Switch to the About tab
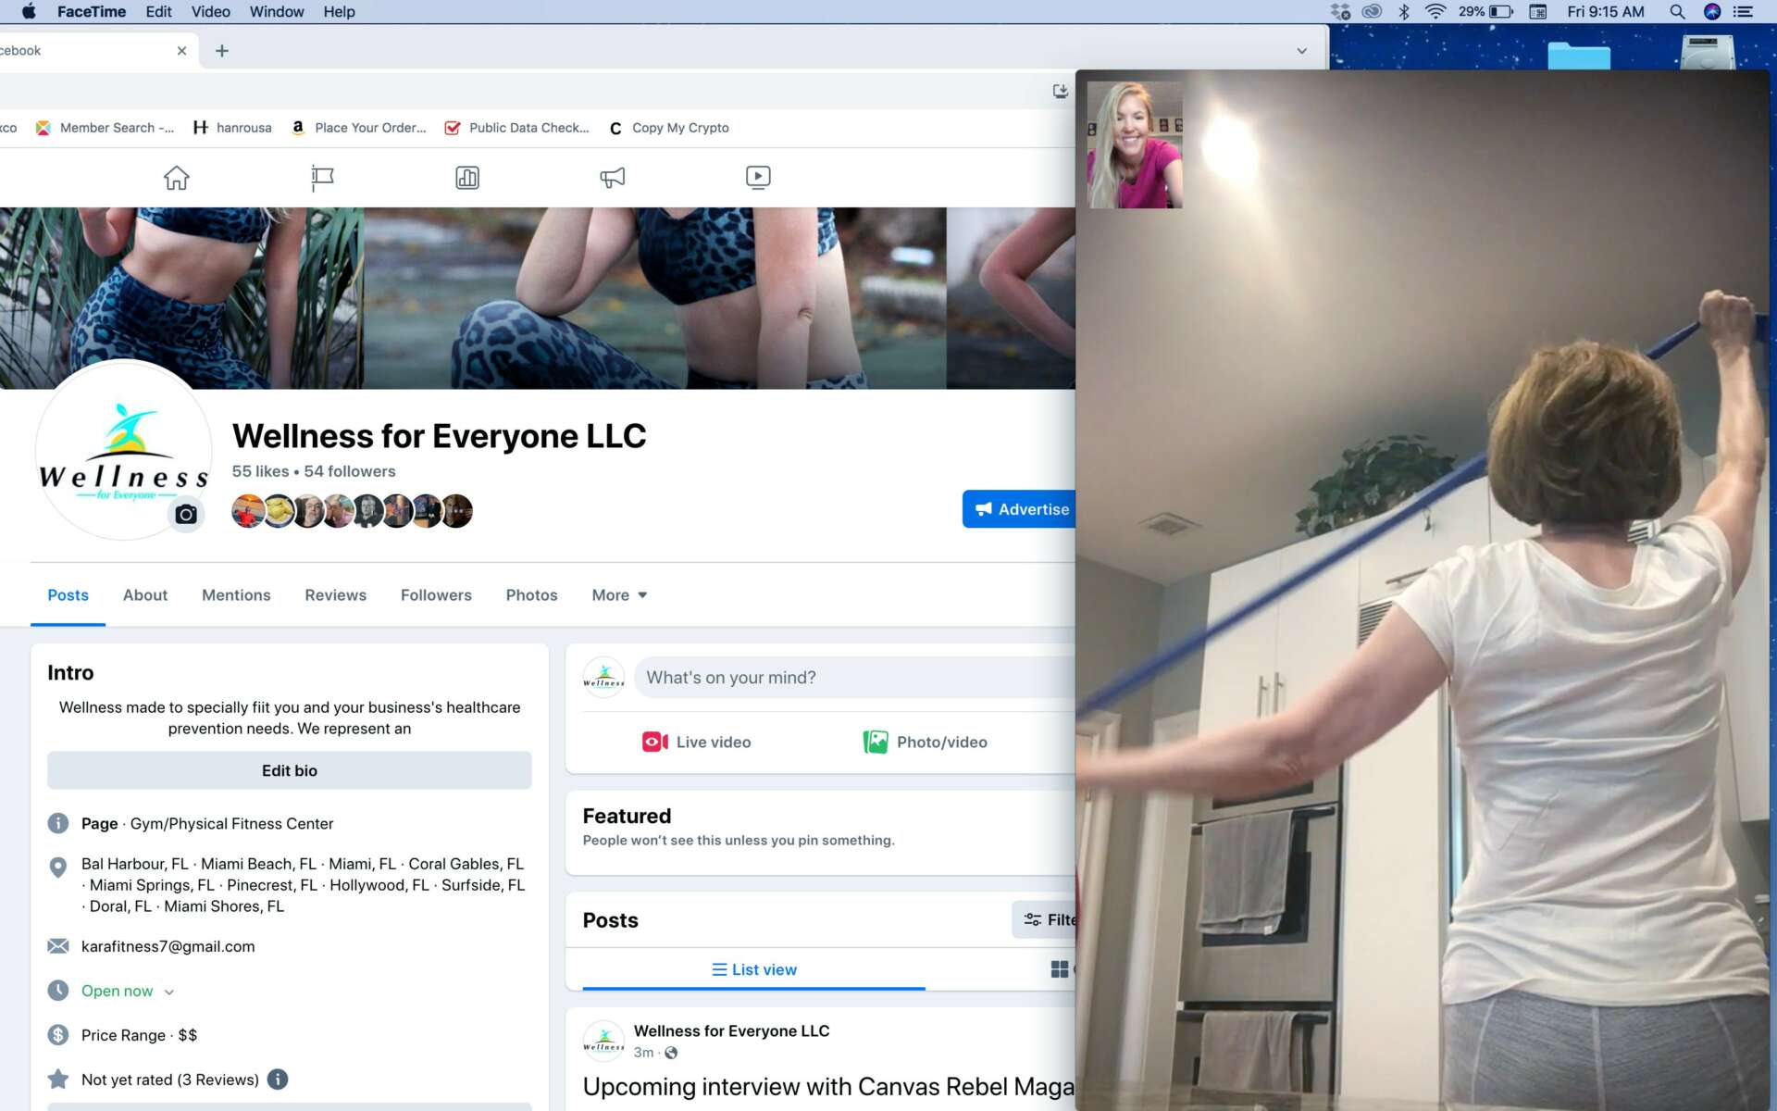Image resolution: width=1777 pixels, height=1111 pixels. [145, 595]
